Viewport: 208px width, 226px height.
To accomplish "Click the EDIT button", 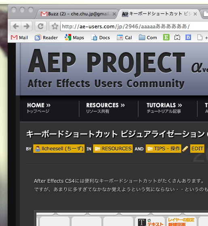I will tap(197, 149).
